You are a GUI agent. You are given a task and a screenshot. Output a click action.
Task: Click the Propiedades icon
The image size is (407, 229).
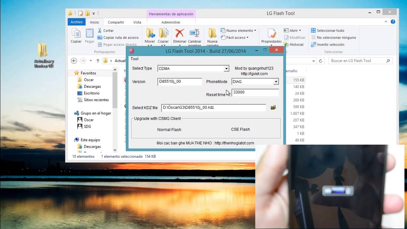pos(272,33)
